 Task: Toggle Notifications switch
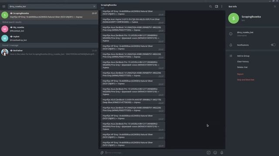[273, 45]
